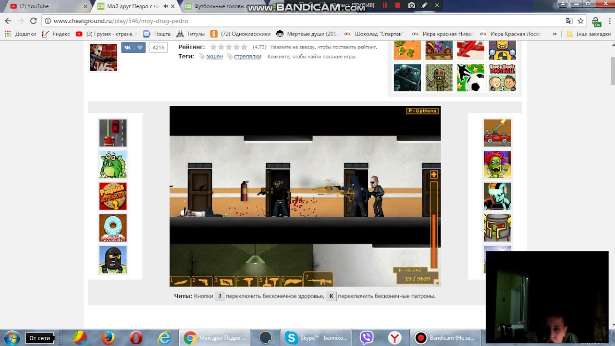The height and width of the screenshot is (346, 615).
Task: Rate the game with the first star
Action: pyautogui.click(x=213, y=47)
